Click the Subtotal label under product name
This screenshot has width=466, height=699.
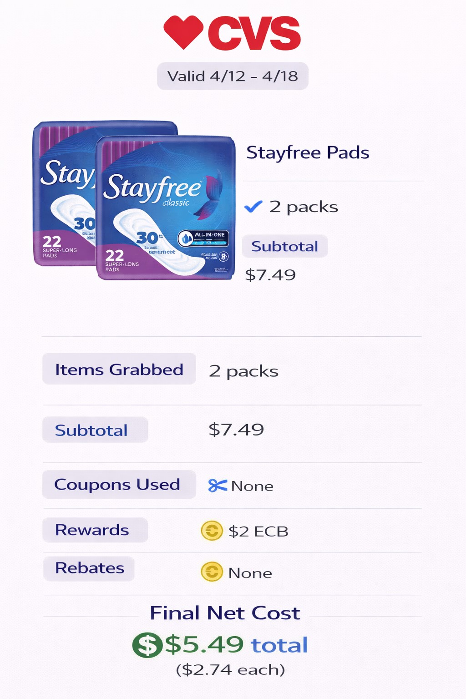click(x=284, y=246)
